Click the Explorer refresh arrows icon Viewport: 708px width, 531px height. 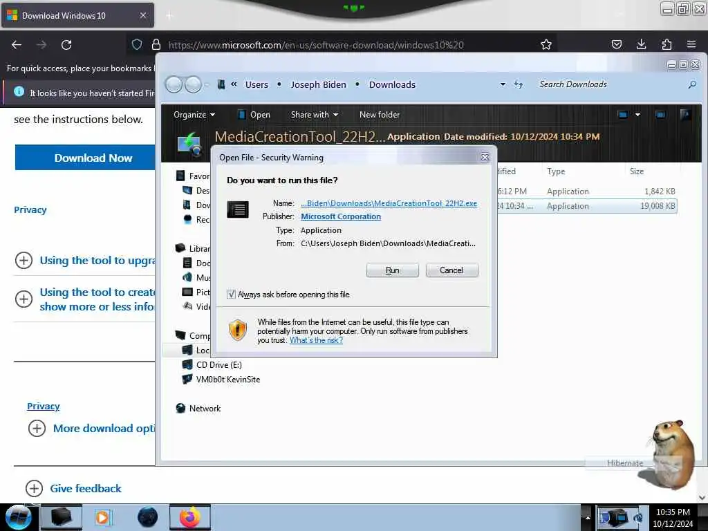(x=519, y=84)
